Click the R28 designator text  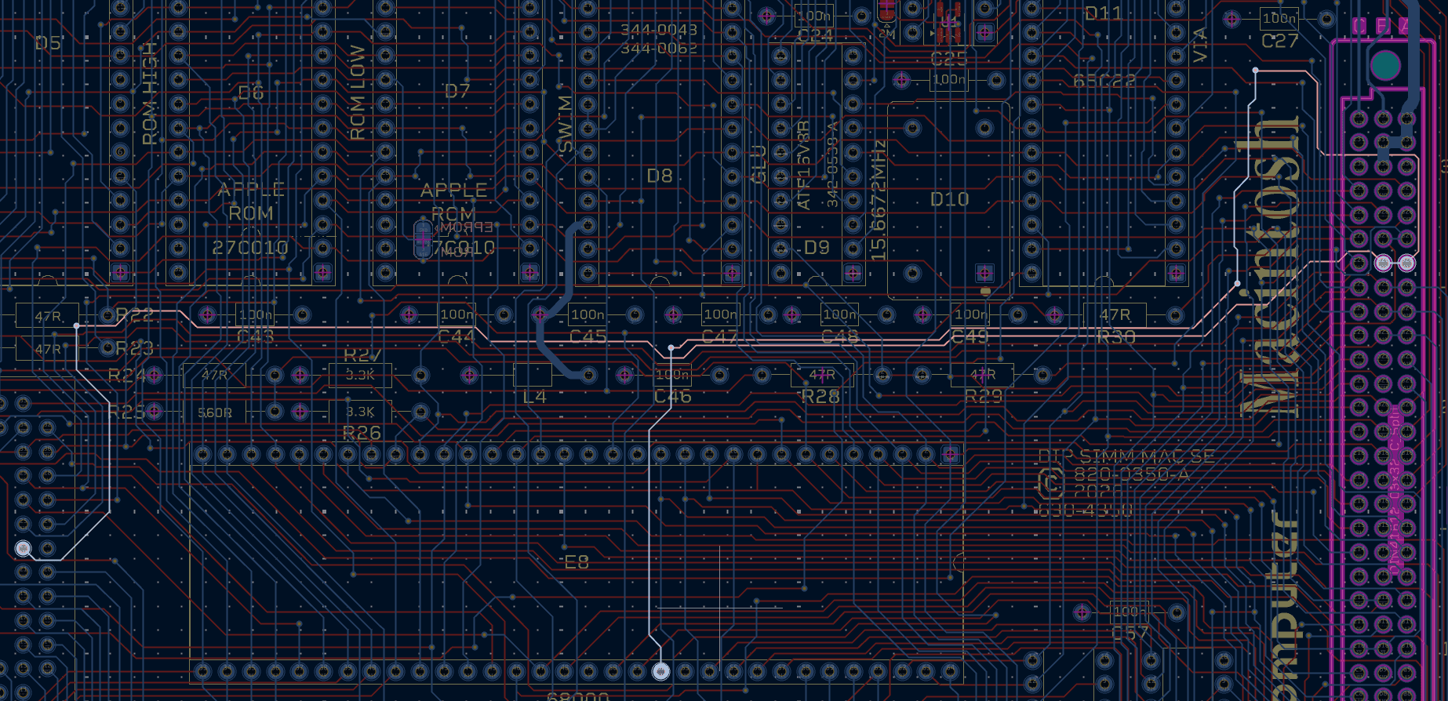[x=821, y=397]
